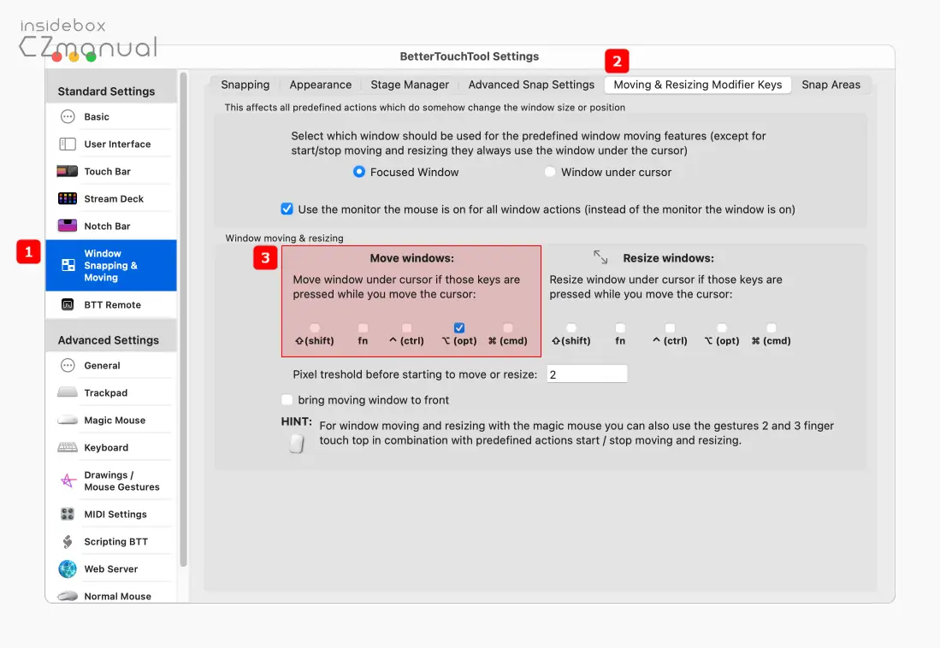Enable ctrl key for resizing windows
Screen dimensions: 940x648
(671, 328)
